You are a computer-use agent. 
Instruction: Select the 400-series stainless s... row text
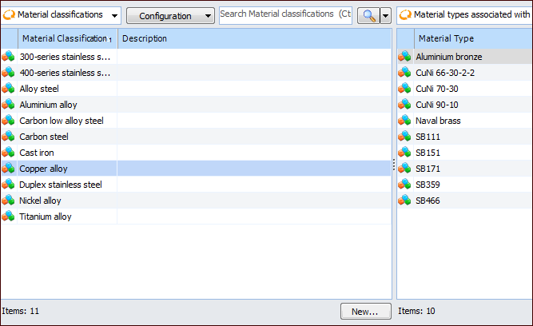65,73
